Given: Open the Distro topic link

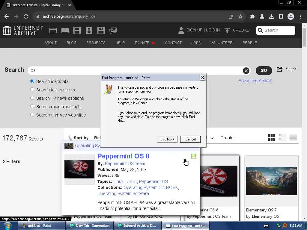Looking at the screenshot, I should click(x=131, y=181).
